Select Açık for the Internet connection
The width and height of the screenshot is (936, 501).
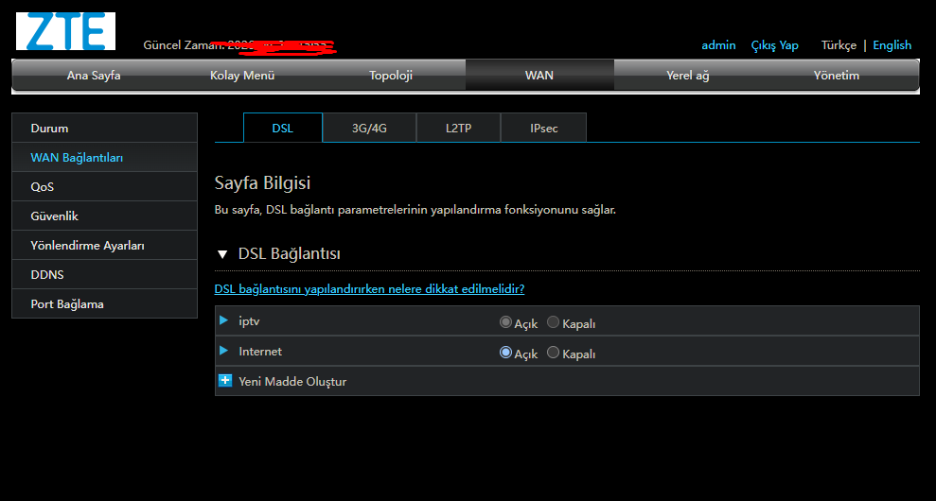click(505, 353)
